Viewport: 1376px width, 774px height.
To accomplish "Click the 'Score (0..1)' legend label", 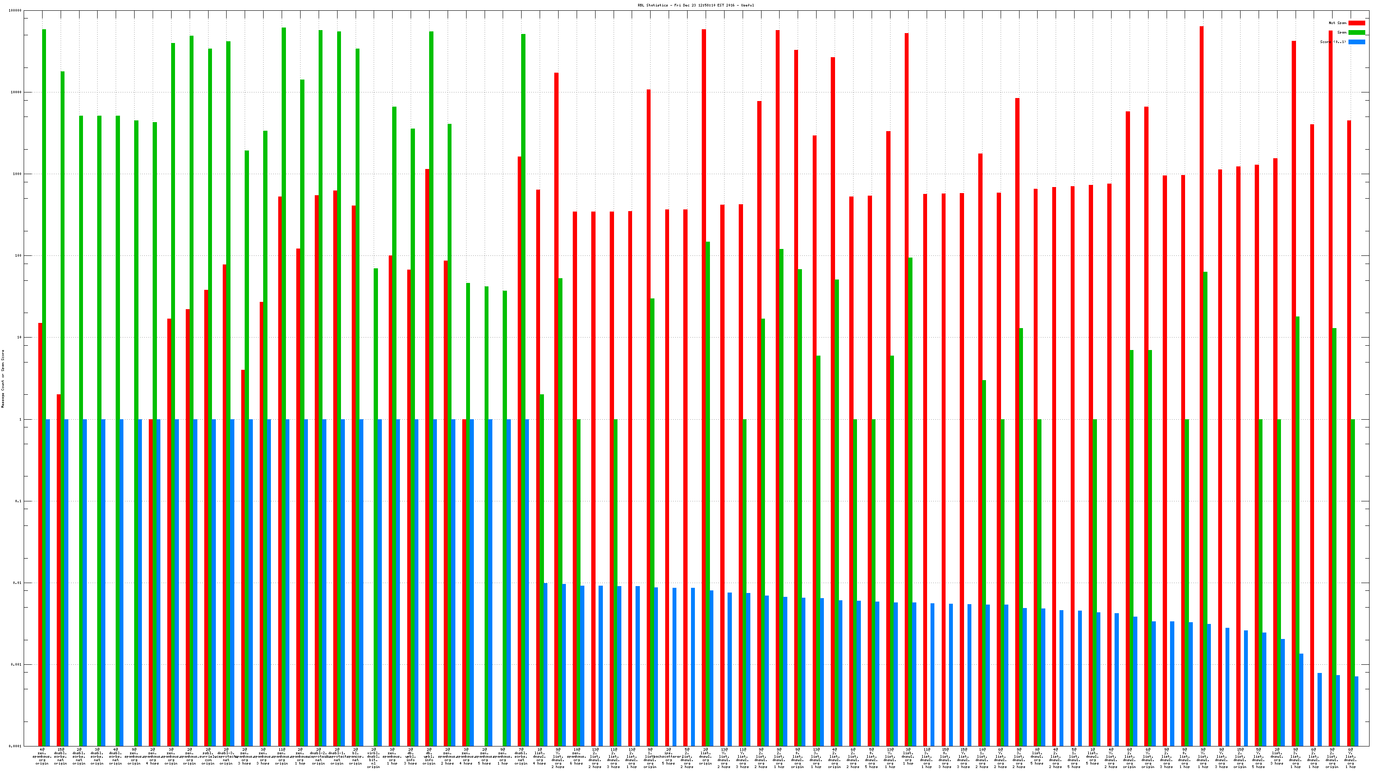I will coord(1333,42).
